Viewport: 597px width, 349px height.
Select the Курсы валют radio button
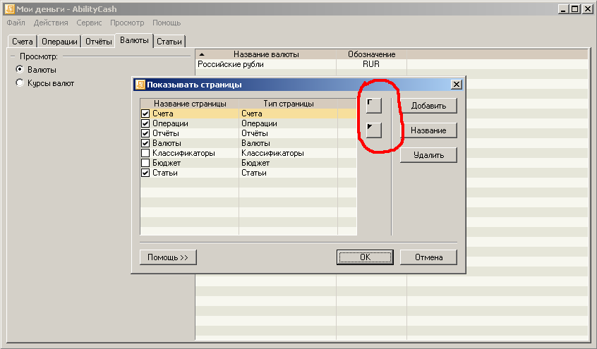pos(20,83)
